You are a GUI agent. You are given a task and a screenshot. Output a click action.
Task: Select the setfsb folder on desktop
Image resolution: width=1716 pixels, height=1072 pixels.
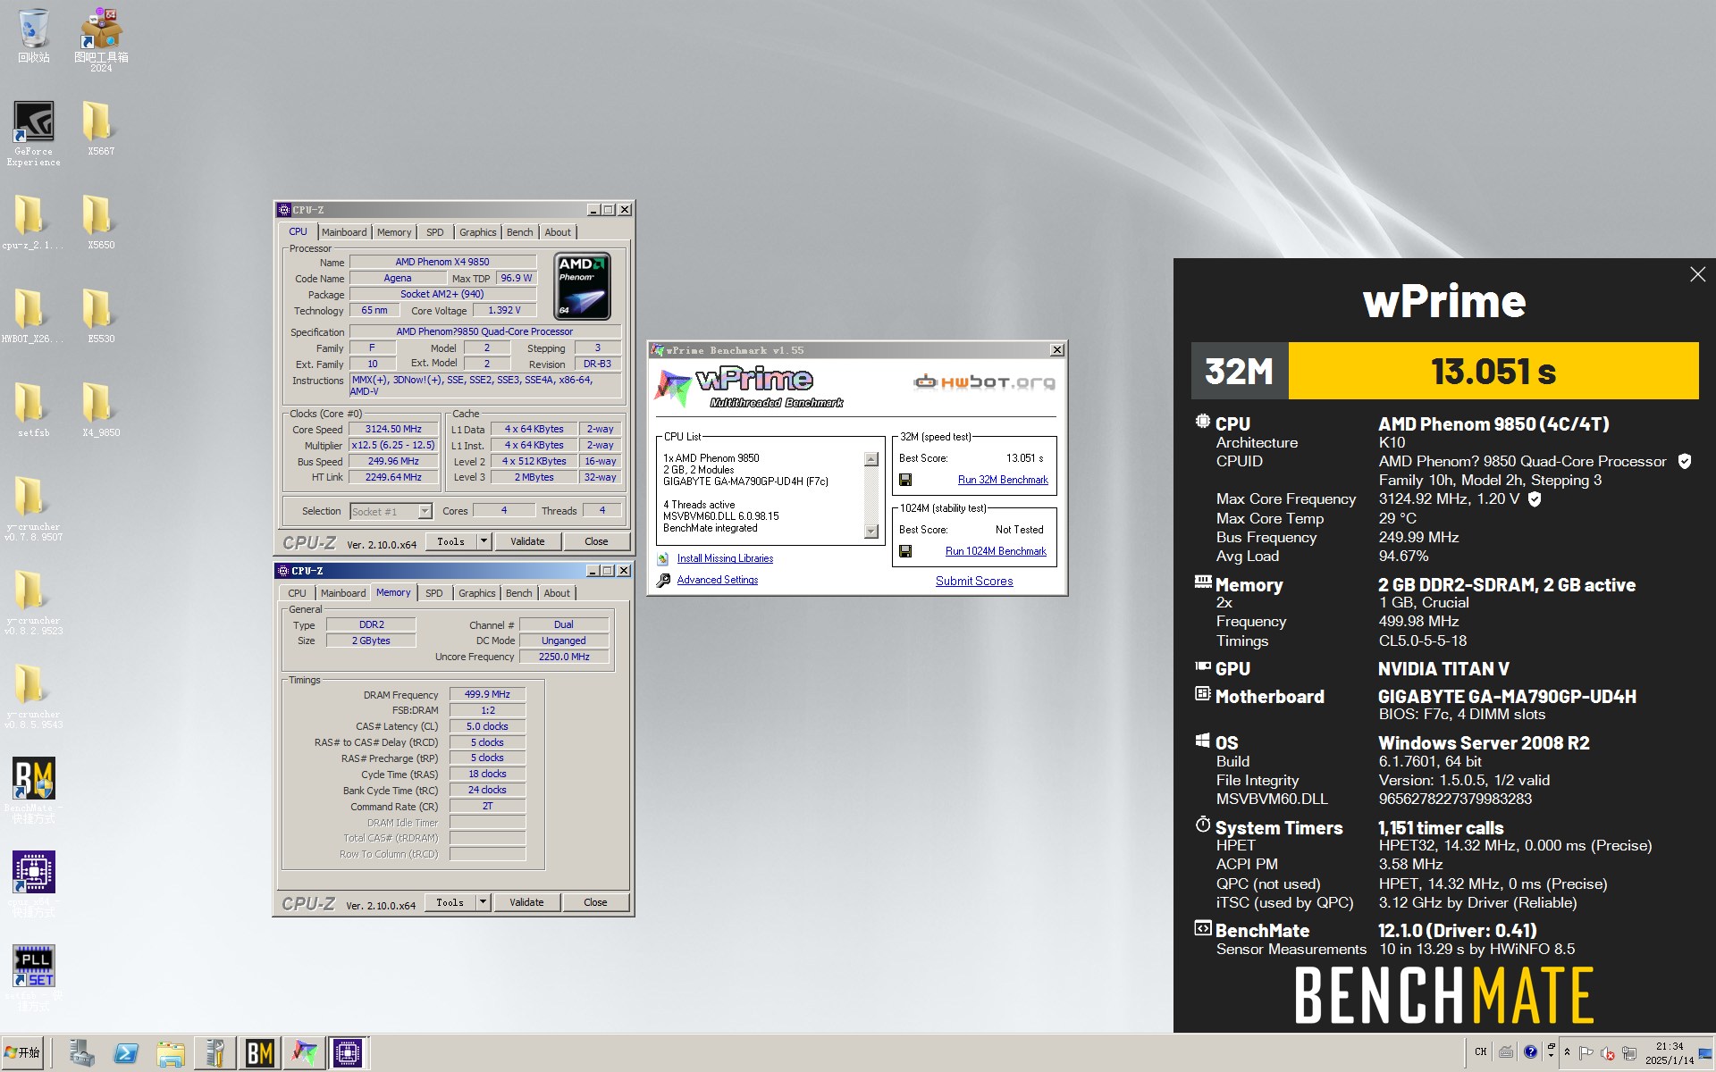33,409
